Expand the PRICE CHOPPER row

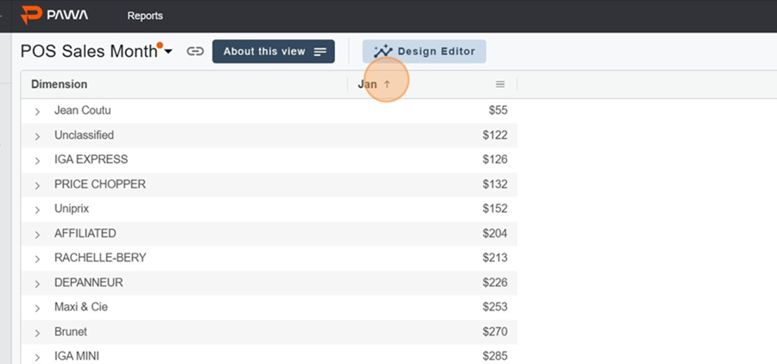coord(37,185)
